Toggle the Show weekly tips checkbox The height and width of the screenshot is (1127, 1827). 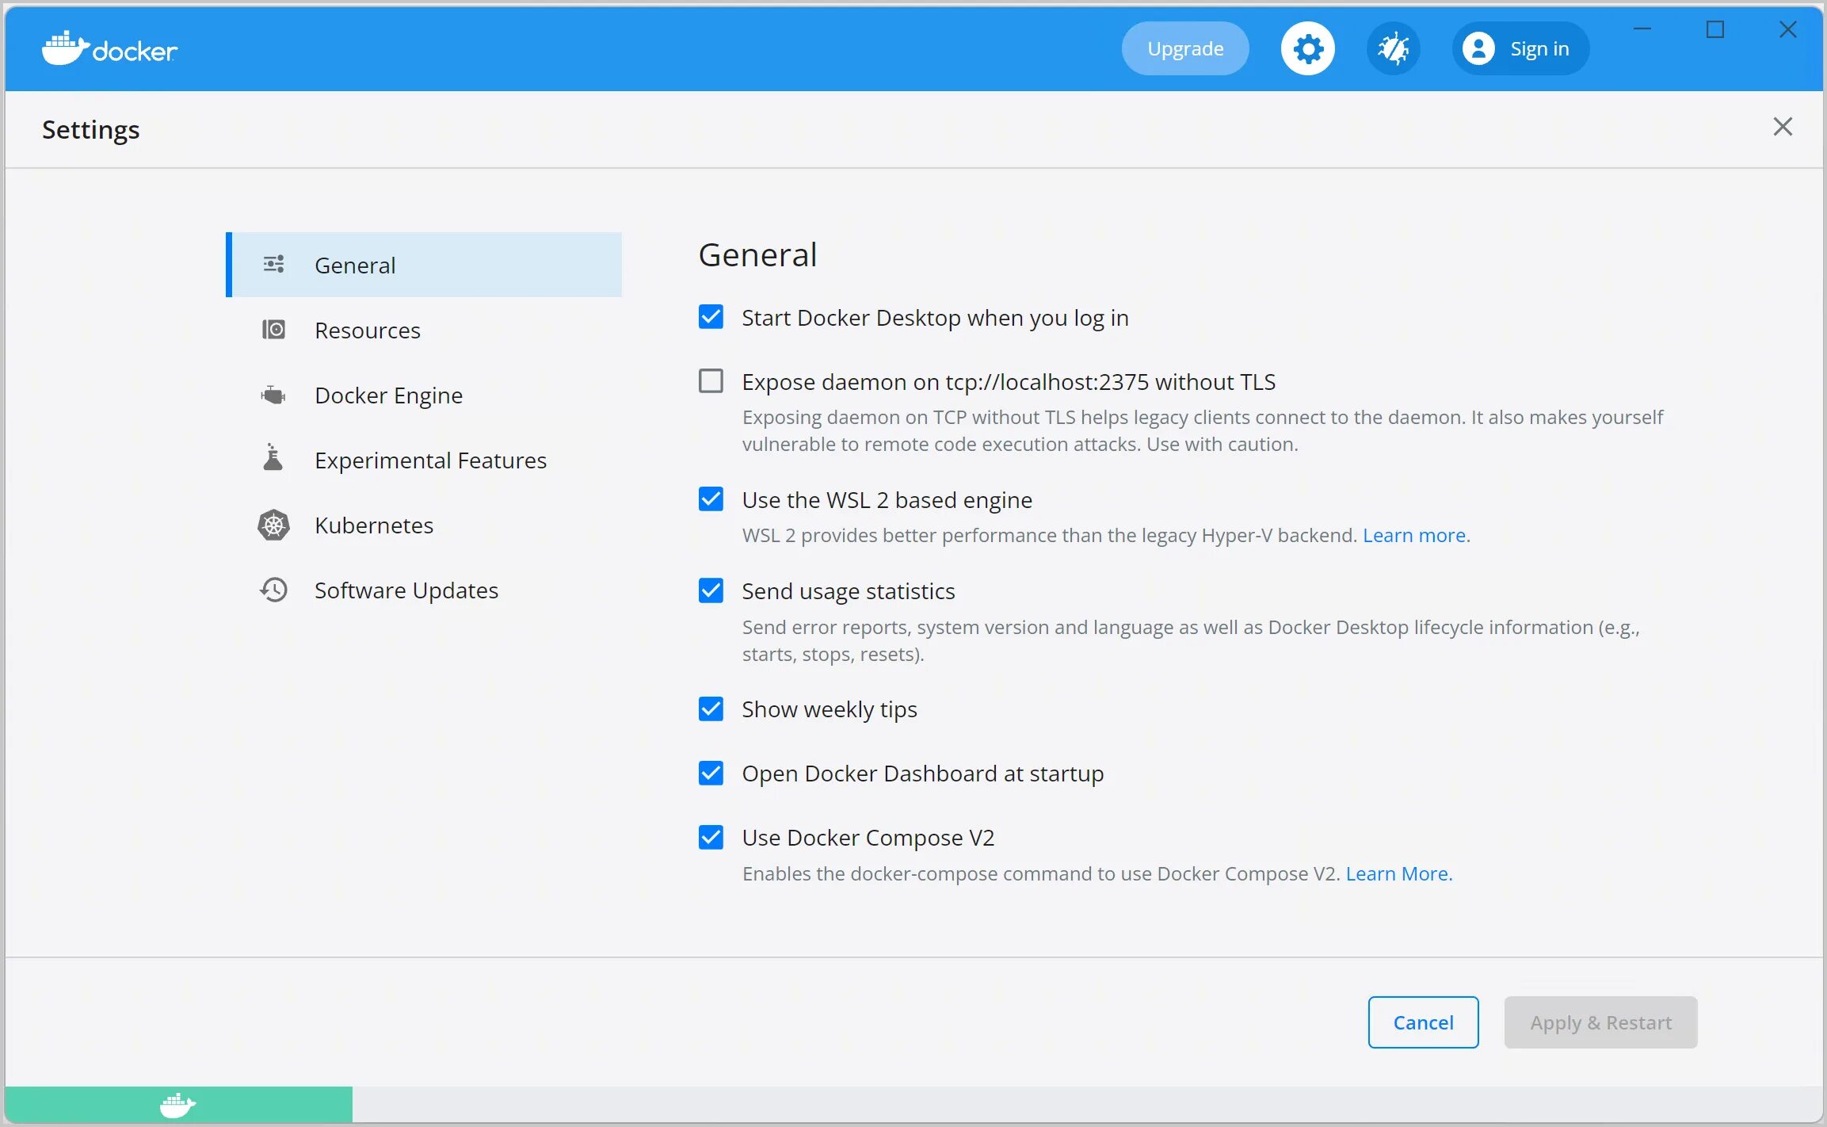[711, 709]
